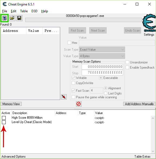This screenshot has height=159, width=156.
Task: Click the Address column header in results
Action: tap(14, 31)
